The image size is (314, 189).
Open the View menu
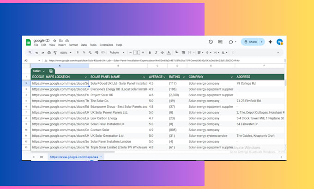pyautogui.click(x=52, y=45)
